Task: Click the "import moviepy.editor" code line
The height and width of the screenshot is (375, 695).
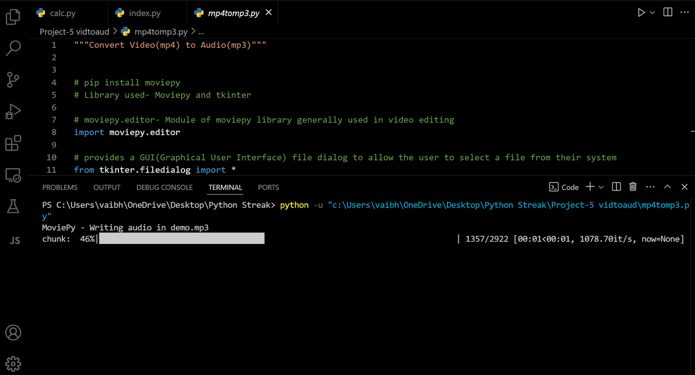Action: click(127, 132)
